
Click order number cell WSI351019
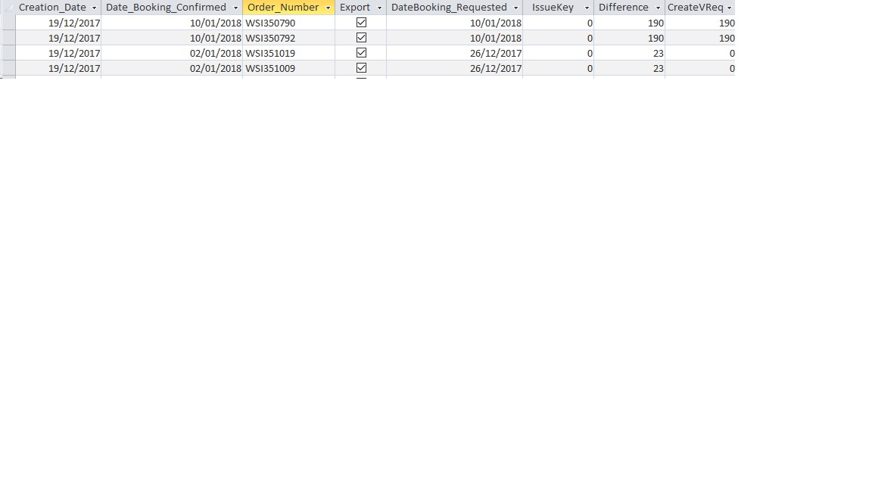(288, 53)
